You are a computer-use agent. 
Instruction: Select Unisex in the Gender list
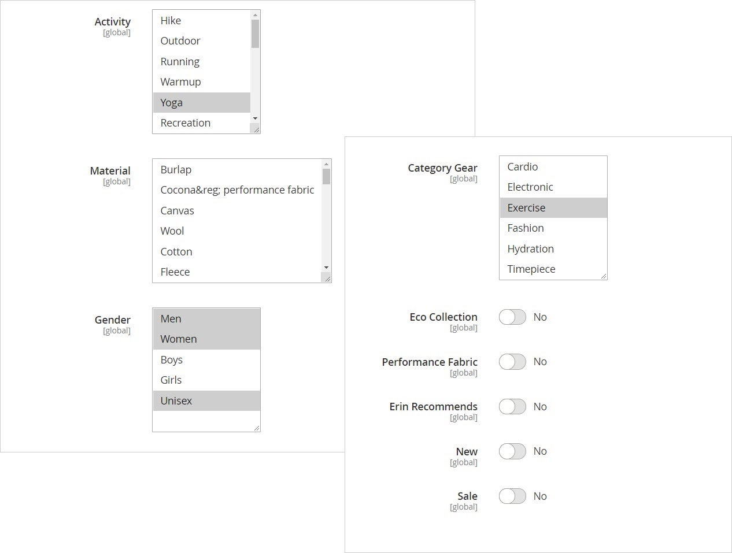176,400
